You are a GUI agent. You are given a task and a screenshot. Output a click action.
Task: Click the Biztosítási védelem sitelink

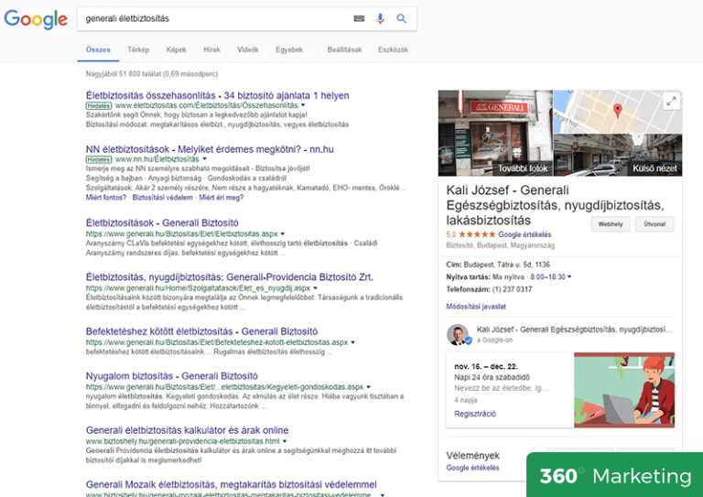pos(162,198)
